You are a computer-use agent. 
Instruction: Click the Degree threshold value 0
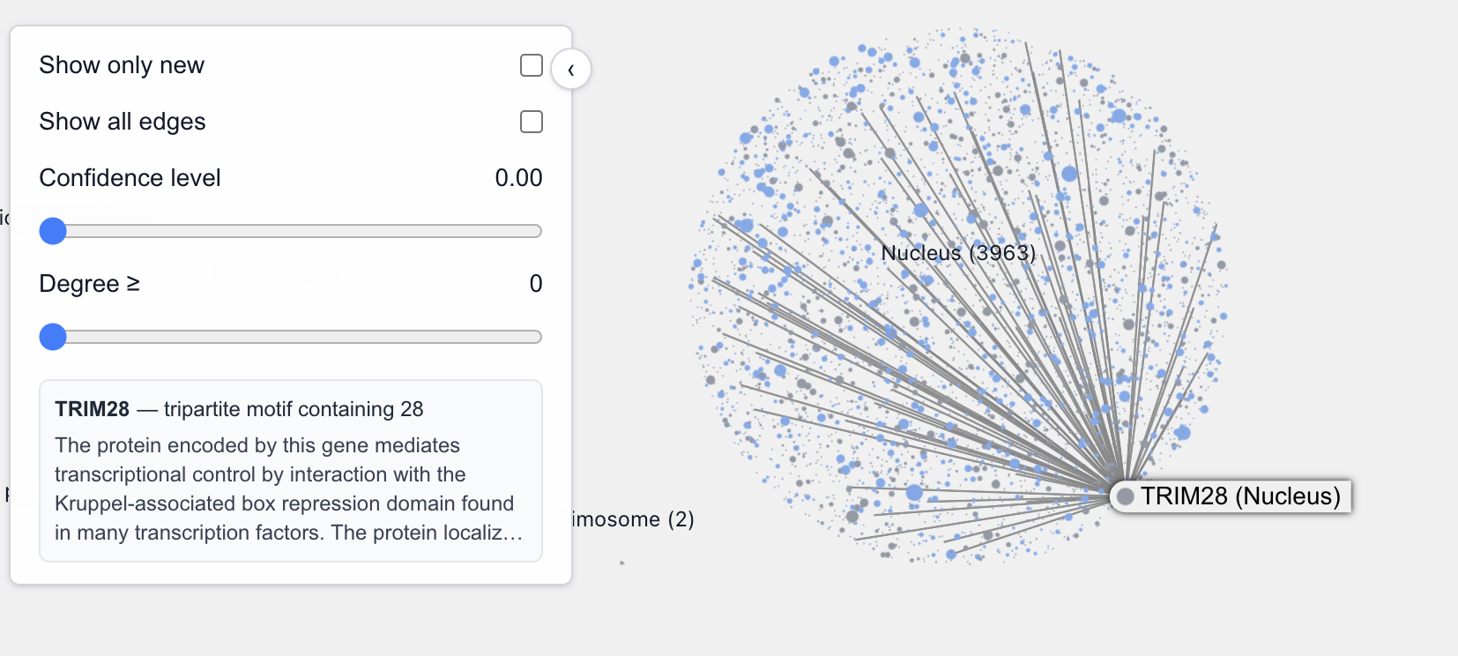(535, 284)
